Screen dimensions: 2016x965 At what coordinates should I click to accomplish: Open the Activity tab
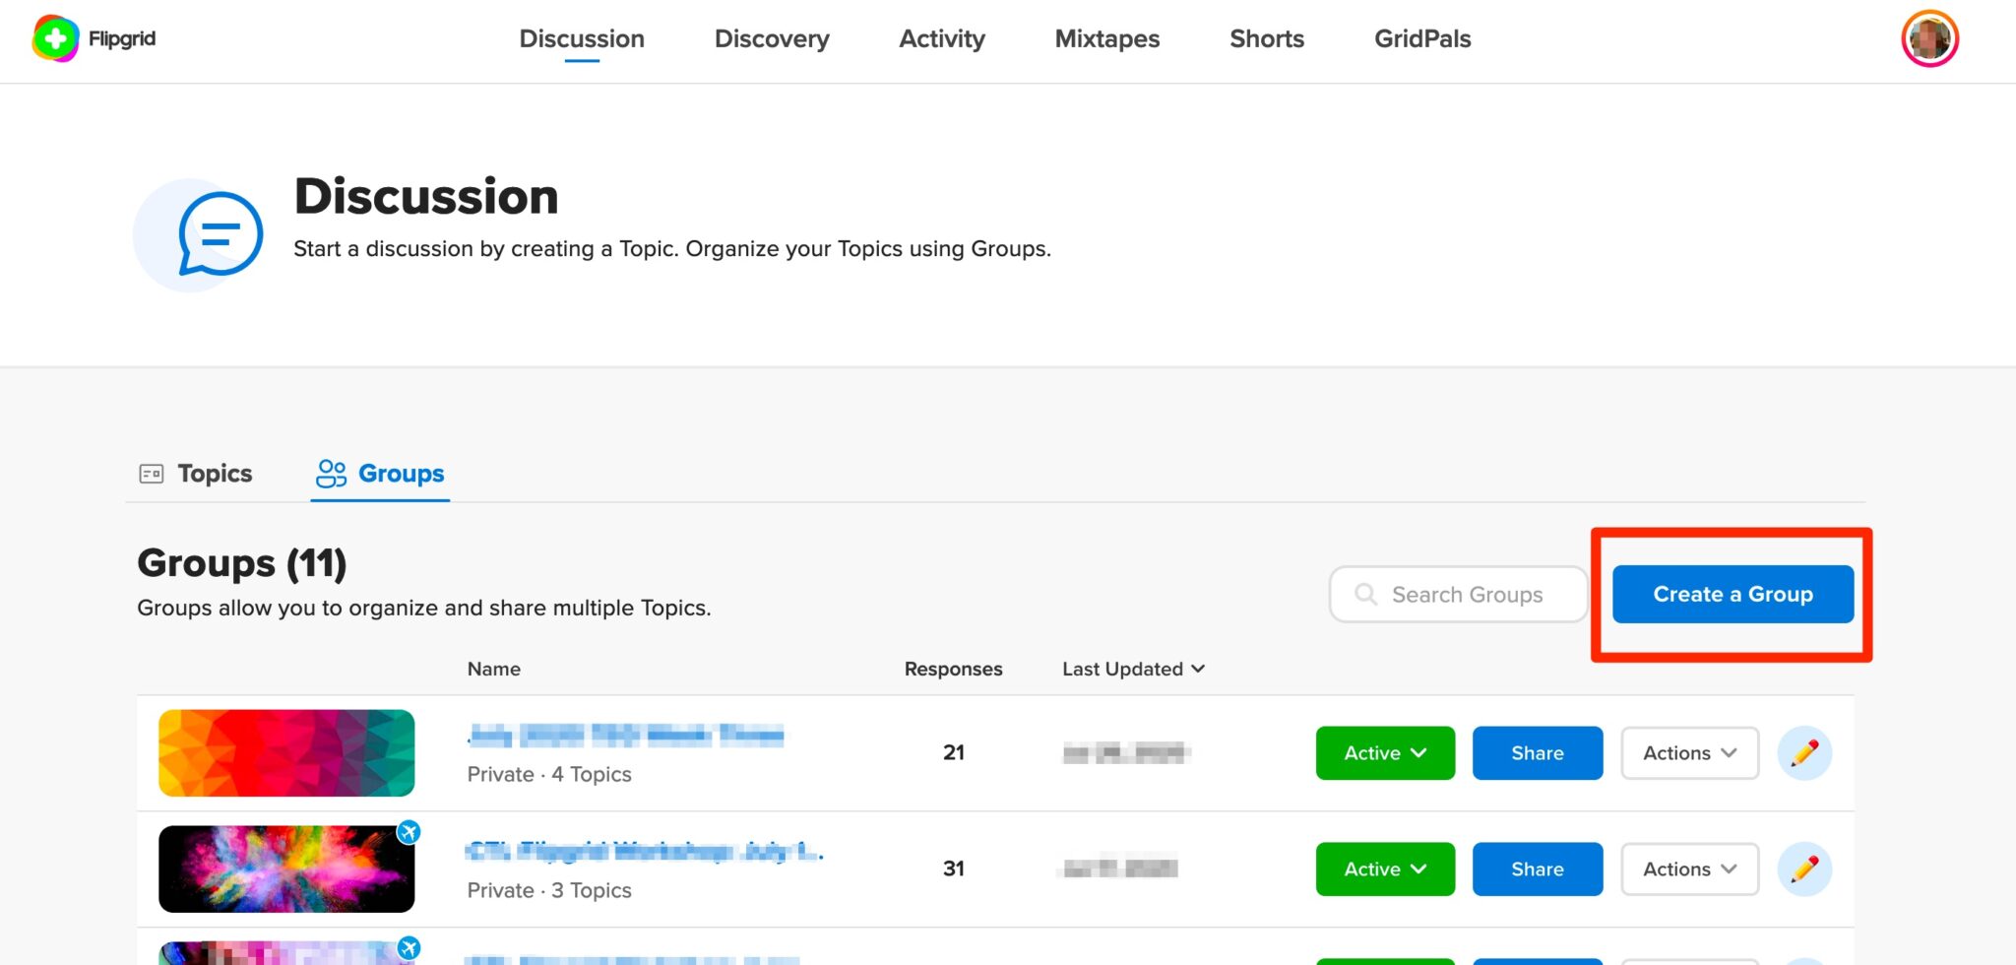(942, 39)
